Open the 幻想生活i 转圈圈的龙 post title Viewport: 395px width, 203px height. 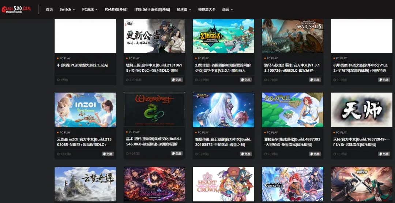223,68
